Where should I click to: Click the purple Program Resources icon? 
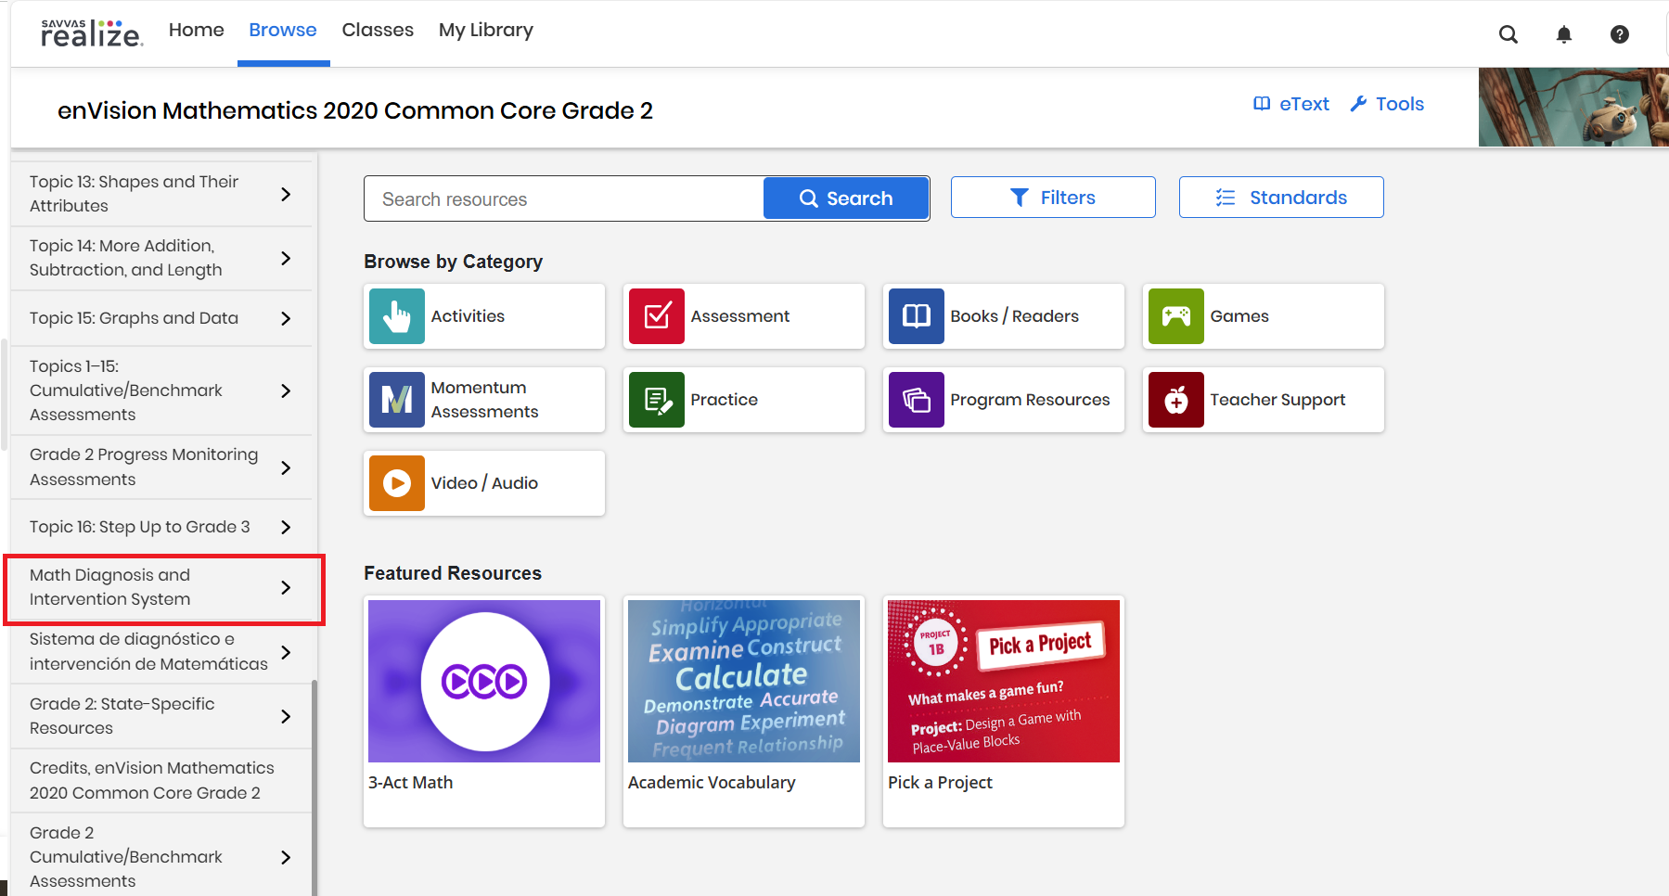tap(917, 400)
